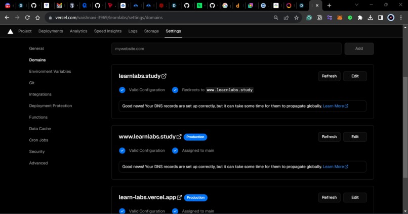Screen dimensions: 408x214
Task: Click the www.learnlabs.study redirect code text
Action: (229, 90)
